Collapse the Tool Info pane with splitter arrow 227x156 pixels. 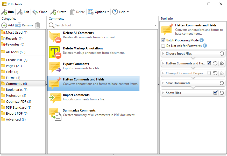(158, 85)
